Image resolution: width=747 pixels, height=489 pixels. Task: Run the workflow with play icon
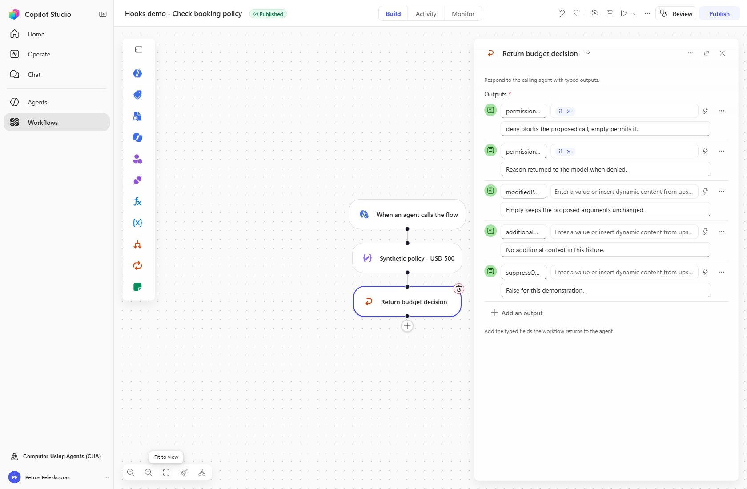coord(624,13)
